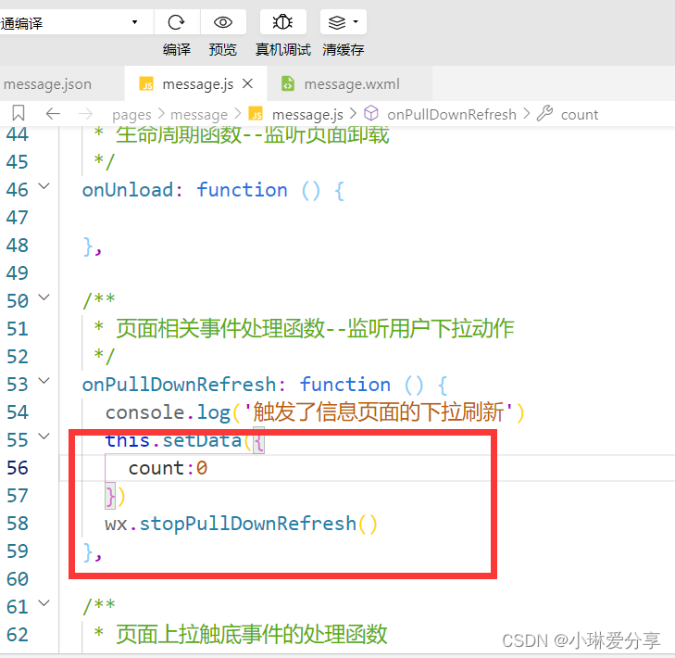Image resolution: width=675 pixels, height=658 pixels.
Task: Click the '触发了信息页面的下拉刷新' string
Action: tap(379, 412)
